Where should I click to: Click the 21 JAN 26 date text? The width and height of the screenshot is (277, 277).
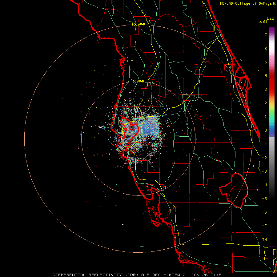195,275
